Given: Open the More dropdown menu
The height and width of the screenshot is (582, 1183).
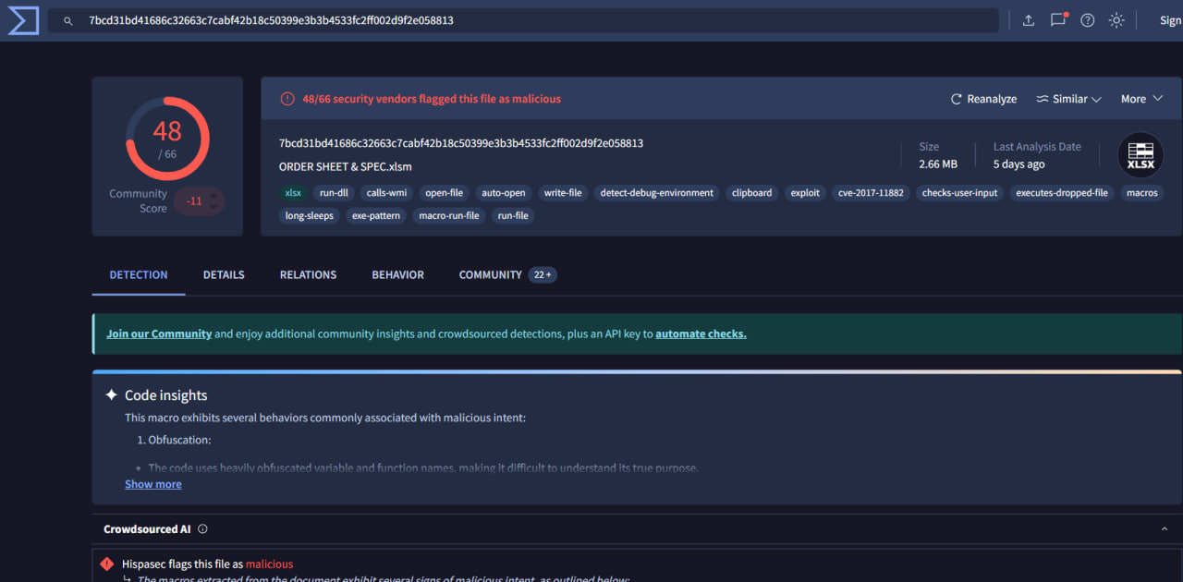Looking at the screenshot, I should [1140, 98].
